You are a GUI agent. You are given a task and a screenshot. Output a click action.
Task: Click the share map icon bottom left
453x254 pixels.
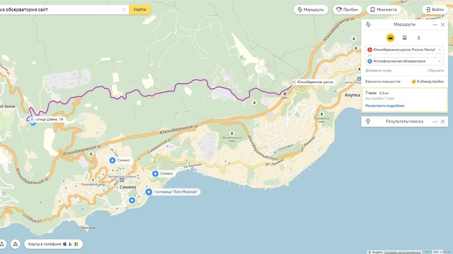(2, 244)
